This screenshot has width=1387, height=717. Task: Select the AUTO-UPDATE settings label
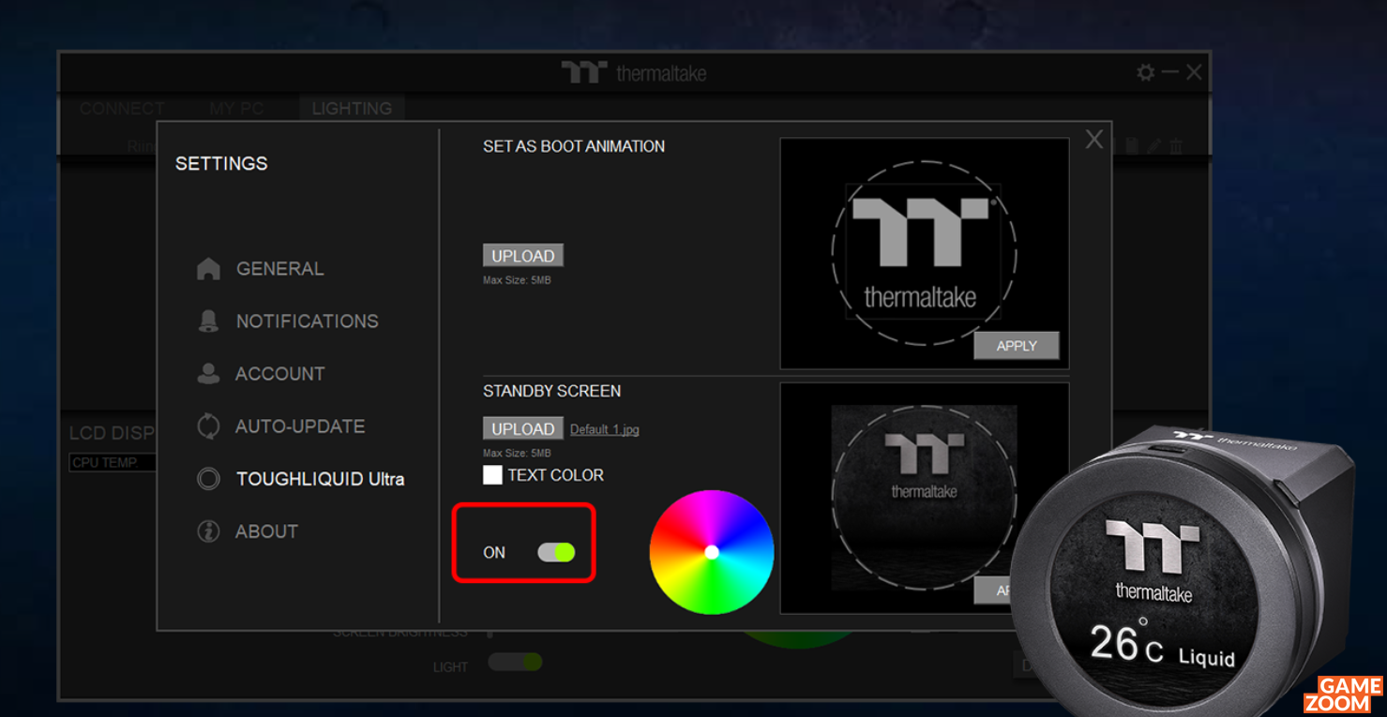coord(300,426)
